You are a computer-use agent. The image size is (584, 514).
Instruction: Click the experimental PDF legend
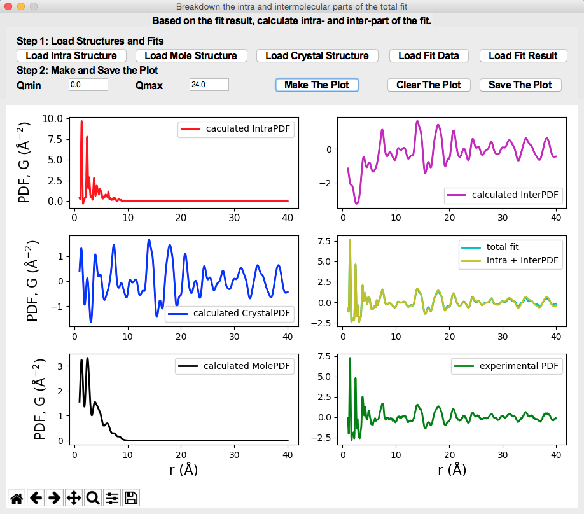[x=507, y=366]
